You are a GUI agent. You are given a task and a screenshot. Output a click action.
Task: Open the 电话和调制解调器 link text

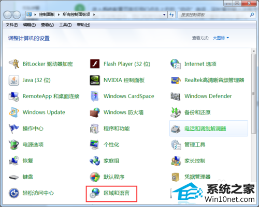(205, 129)
